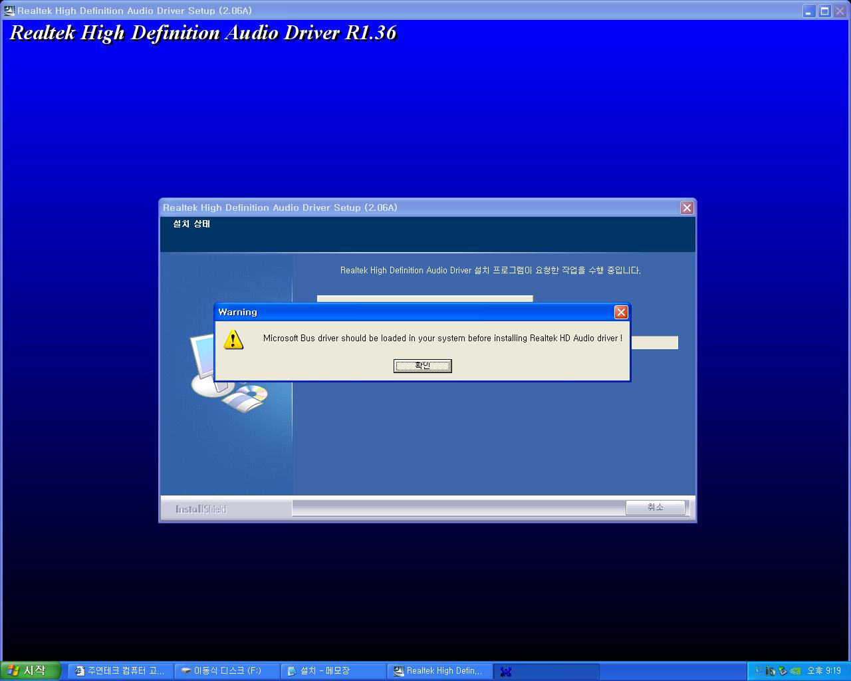Click the Microsoft Bus driver warning message

(443, 338)
